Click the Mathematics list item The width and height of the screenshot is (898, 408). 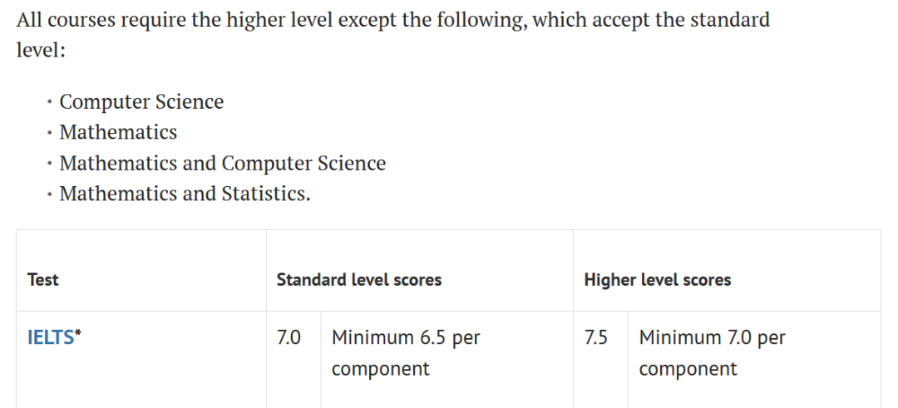coord(119,132)
